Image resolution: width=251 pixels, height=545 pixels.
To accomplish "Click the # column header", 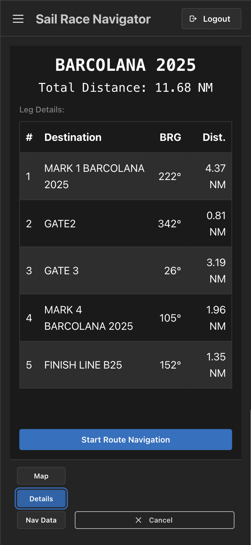I will click(x=29, y=137).
